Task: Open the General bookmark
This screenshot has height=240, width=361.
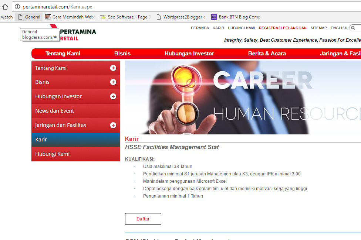Action: [x=29, y=17]
